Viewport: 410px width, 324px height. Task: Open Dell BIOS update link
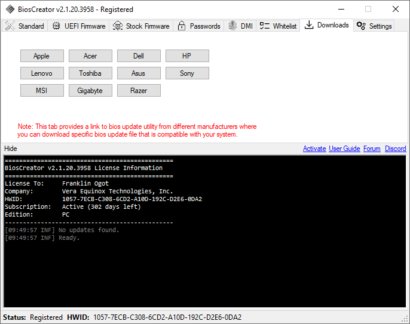click(x=139, y=56)
